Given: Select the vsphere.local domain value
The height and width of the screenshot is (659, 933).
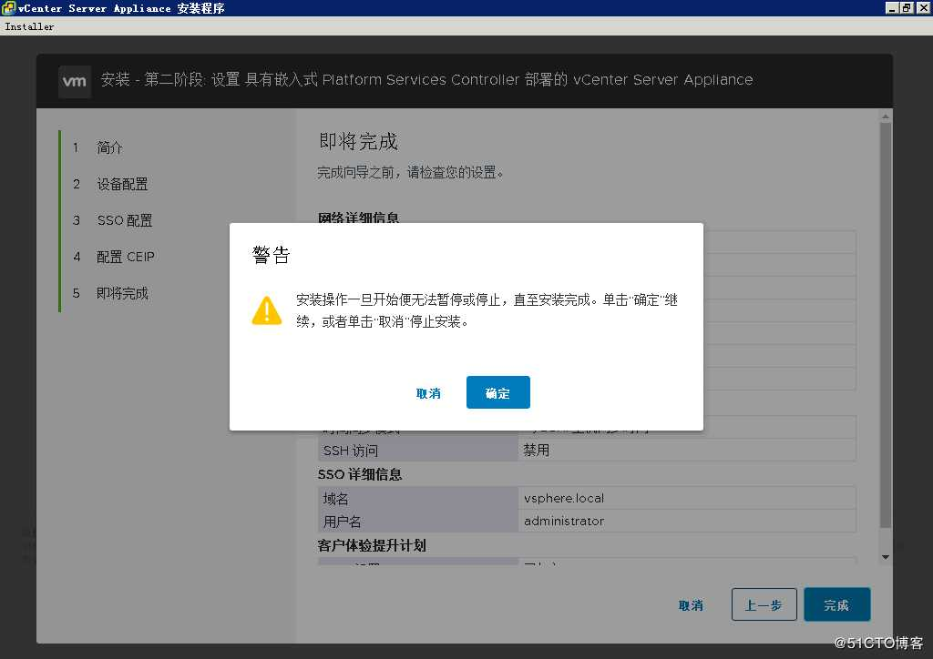Looking at the screenshot, I should (x=564, y=498).
